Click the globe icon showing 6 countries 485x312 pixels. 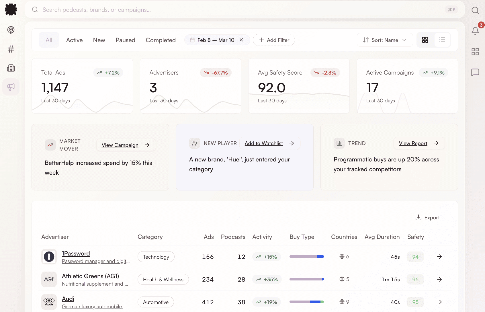coord(342,256)
